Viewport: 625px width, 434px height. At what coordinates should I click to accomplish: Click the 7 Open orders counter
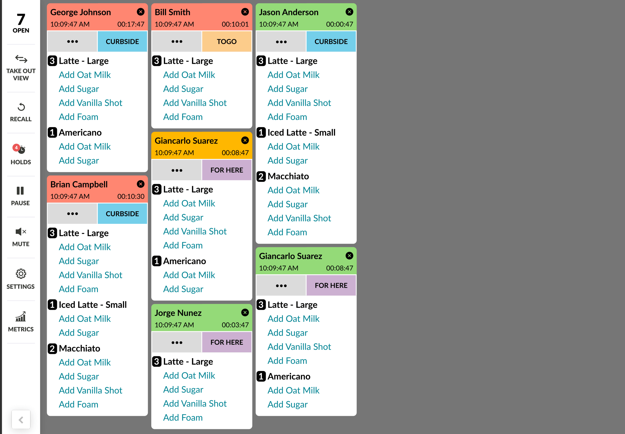(21, 23)
